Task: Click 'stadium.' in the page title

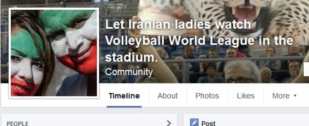Action: pos(131,57)
